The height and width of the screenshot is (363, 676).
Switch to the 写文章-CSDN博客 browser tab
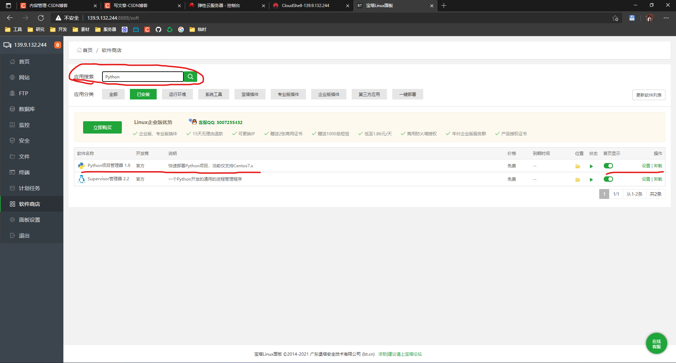(142, 6)
